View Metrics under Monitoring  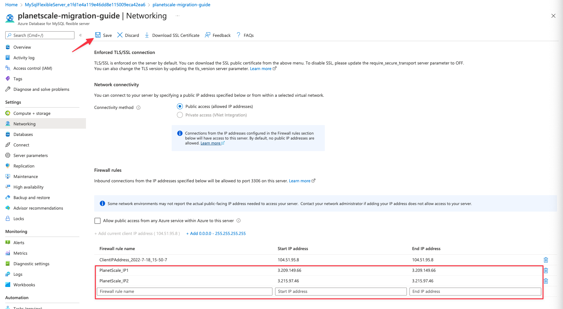coord(21,253)
